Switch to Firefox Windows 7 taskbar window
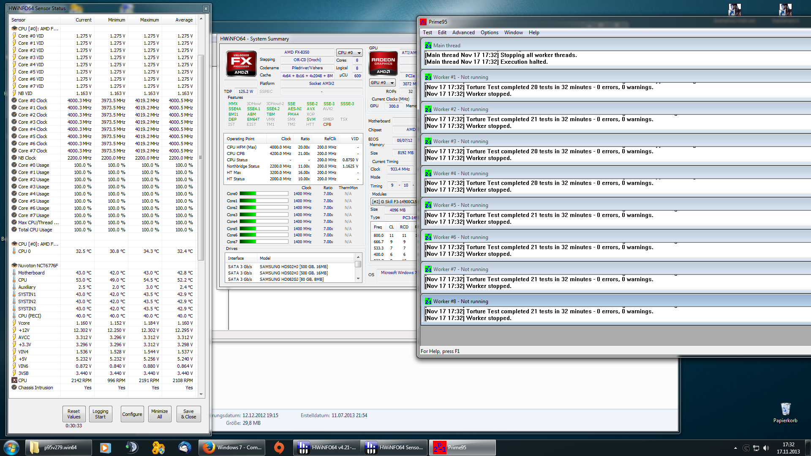Screen dimensions: 811x456 (x=232, y=448)
